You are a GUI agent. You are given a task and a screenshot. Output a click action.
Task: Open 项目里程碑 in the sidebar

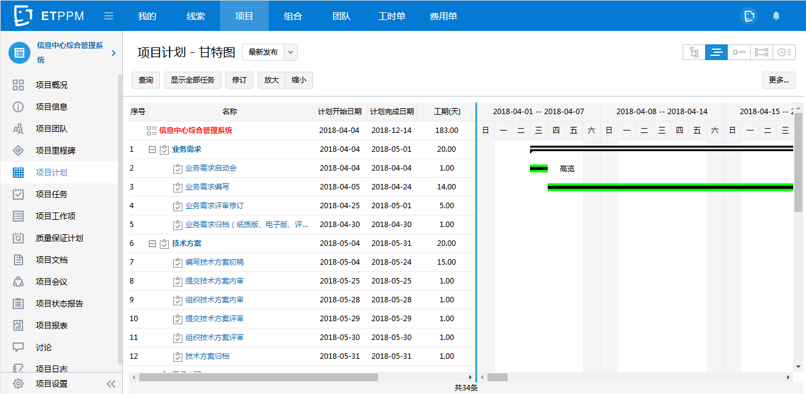[55, 151]
